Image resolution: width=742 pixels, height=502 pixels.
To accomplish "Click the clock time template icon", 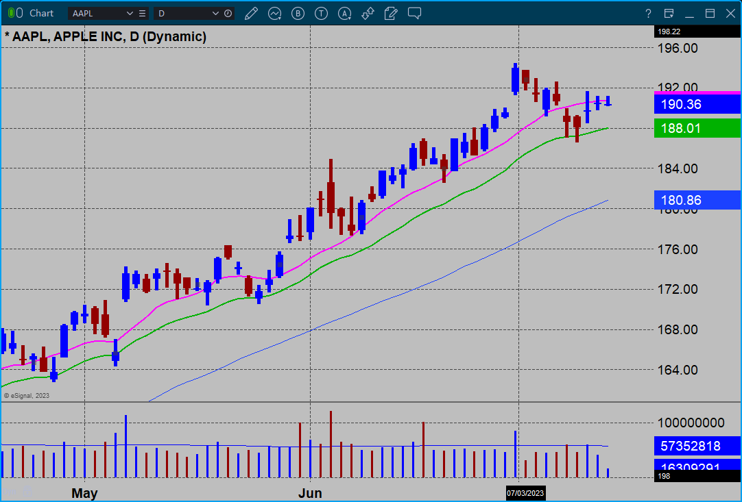I will (x=228, y=13).
